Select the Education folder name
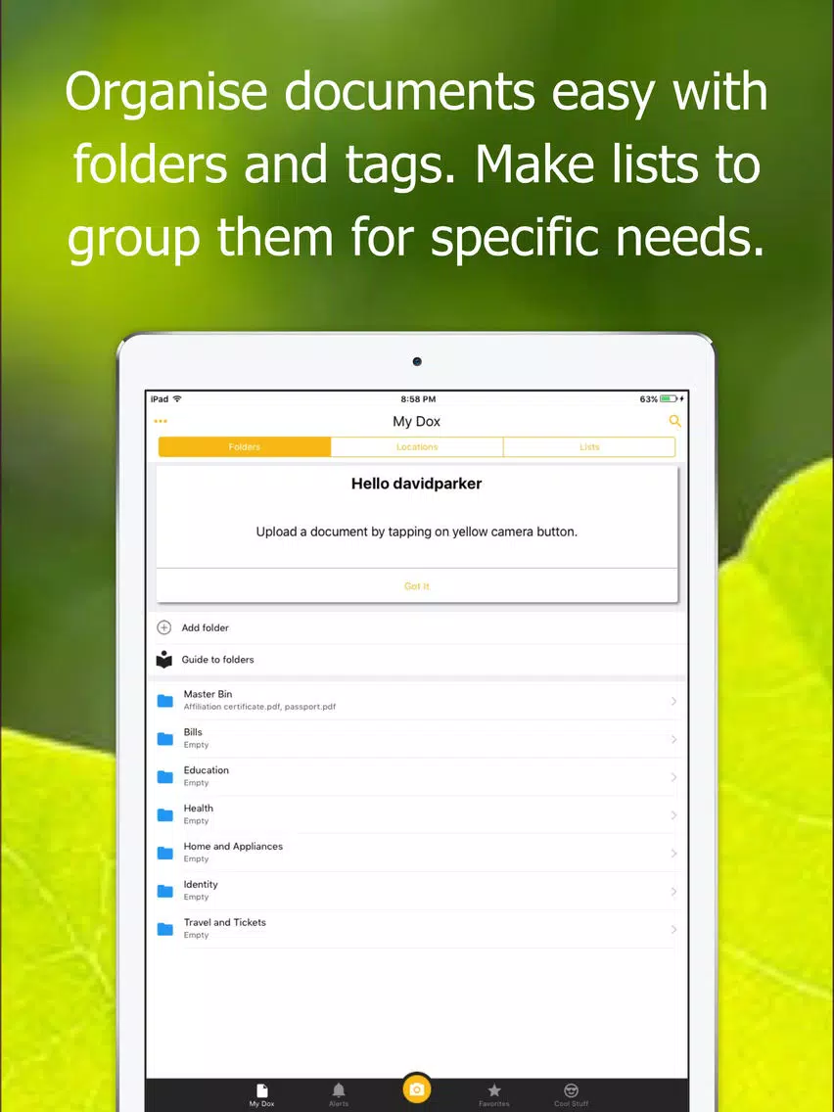 click(x=207, y=770)
